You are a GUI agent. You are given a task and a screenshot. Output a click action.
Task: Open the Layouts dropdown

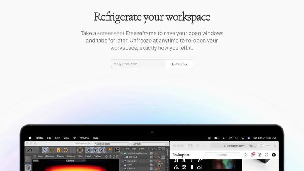coord(149,144)
